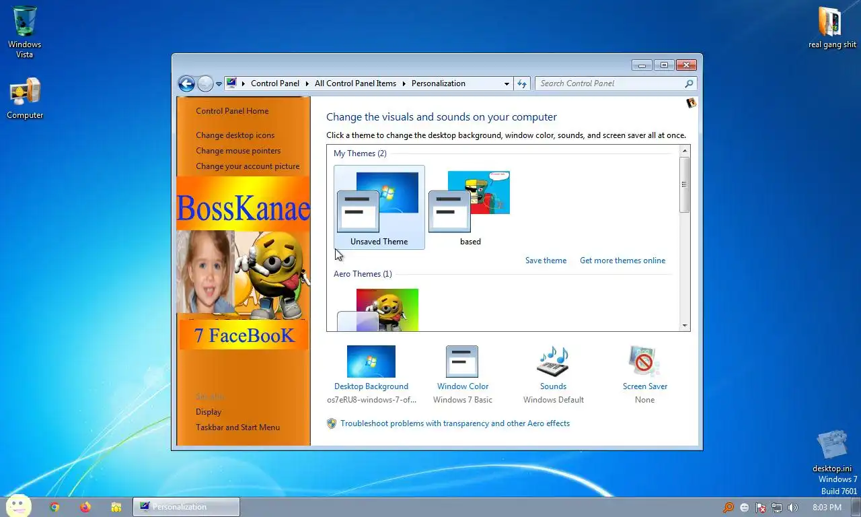Open the Recycle Bin labeled Windows Vista
This screenshot has width=861, height=517.
[25, 30]
